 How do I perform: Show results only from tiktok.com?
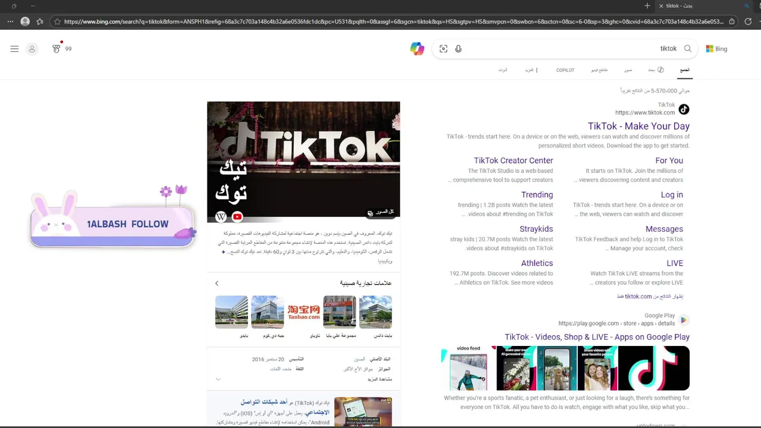coord(650,296)
